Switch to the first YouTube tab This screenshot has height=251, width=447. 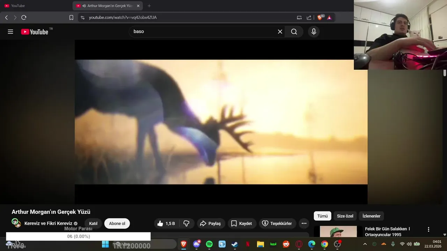(35, 6)
